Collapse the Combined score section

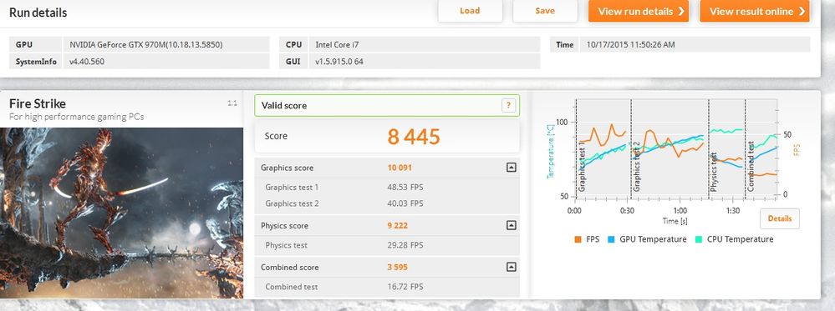(512, 267)
